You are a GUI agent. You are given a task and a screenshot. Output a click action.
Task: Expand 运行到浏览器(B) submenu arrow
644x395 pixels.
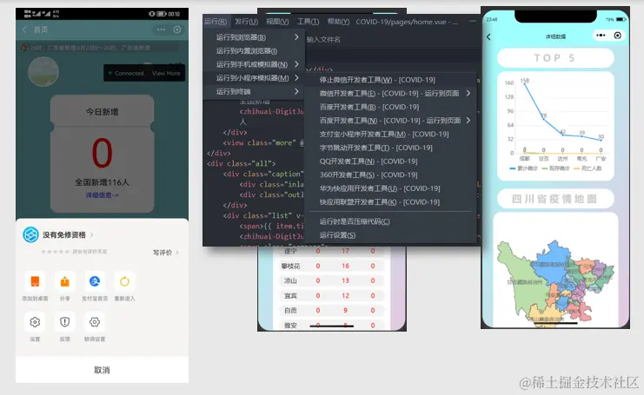click(296, 37)
